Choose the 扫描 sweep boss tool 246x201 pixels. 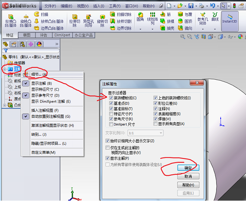(x=41, y=14)
